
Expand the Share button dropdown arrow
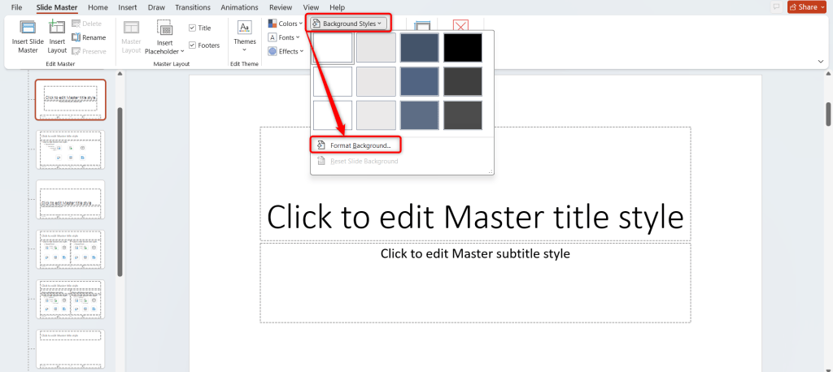coord(823,6)
